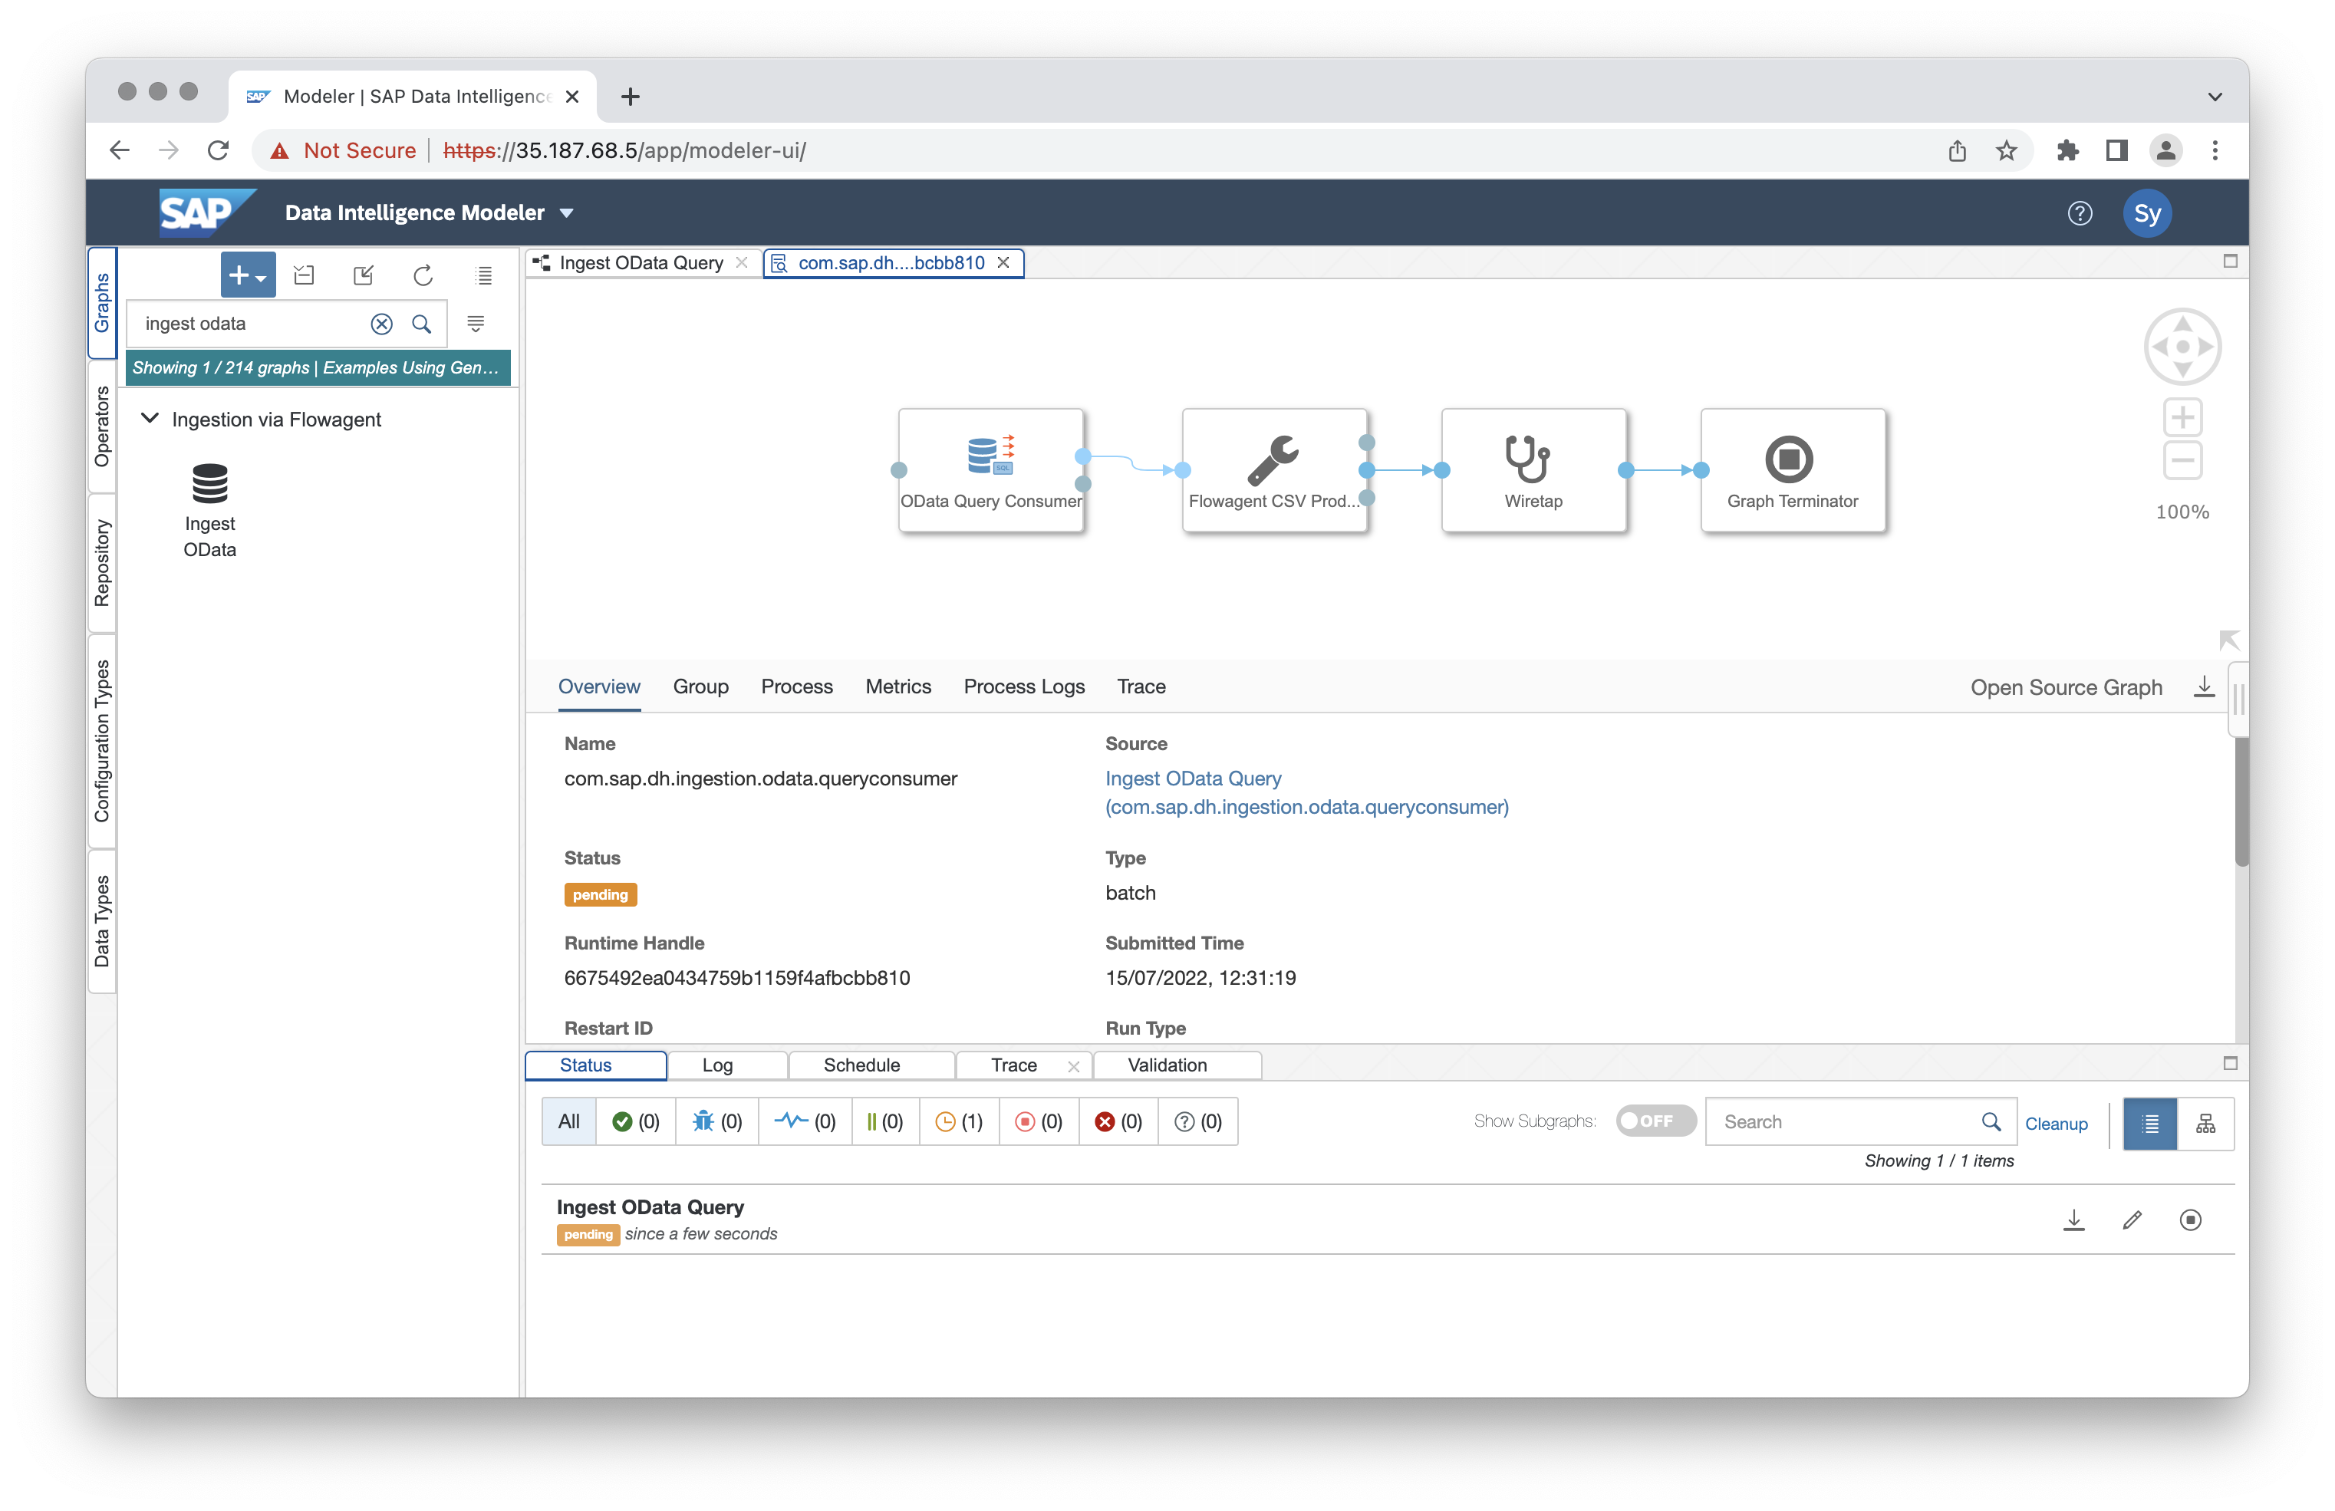The image size is (2335, 1511).
Task: Open the Process Logs tab
Action: 1023,686
